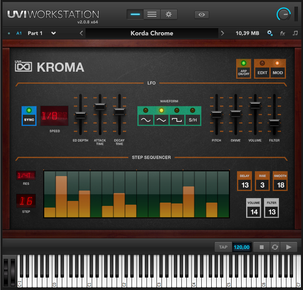Click the ATTACK TIME slider handle

[x=100, y=106]
